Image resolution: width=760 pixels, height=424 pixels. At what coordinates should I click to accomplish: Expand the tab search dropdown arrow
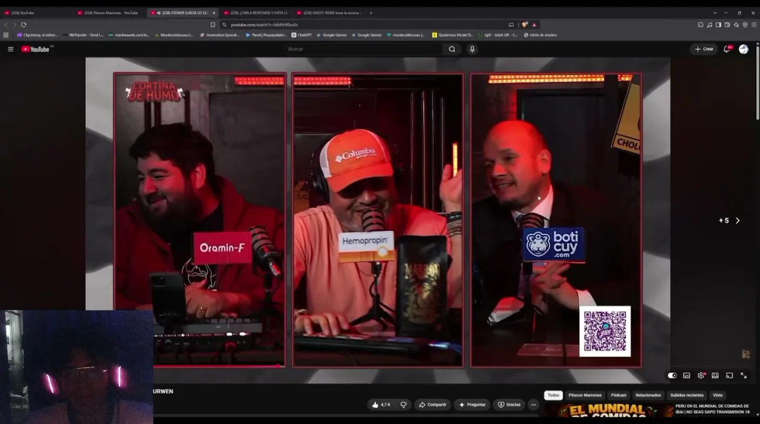click(715, 13)
